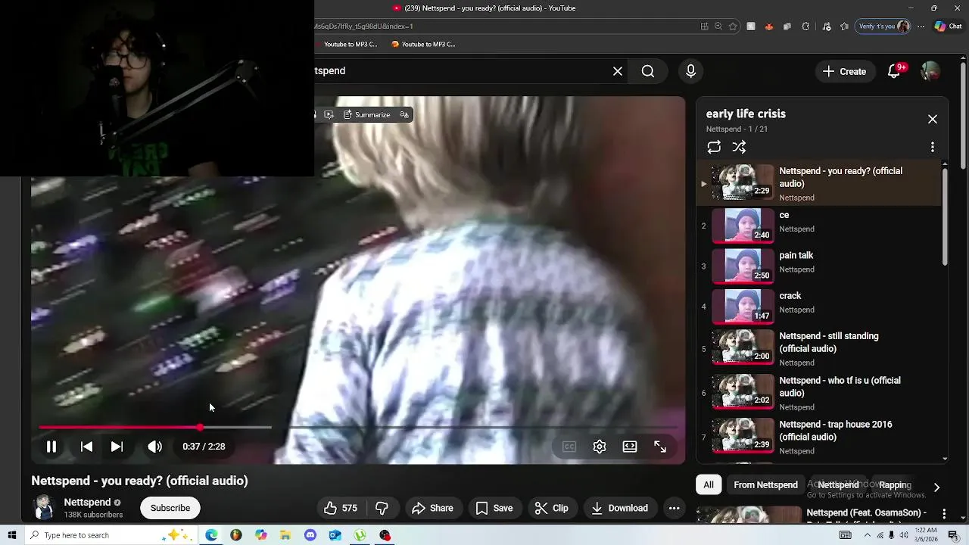This screenshot has width=969, height=545.
Task: Dislike the video
Action: pyautogui.click(x=382, y=509)
